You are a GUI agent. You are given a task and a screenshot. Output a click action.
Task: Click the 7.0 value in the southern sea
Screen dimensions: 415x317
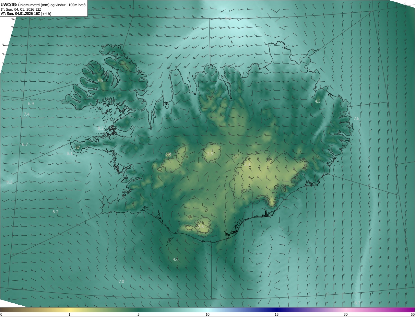click(x=121, y=281)
